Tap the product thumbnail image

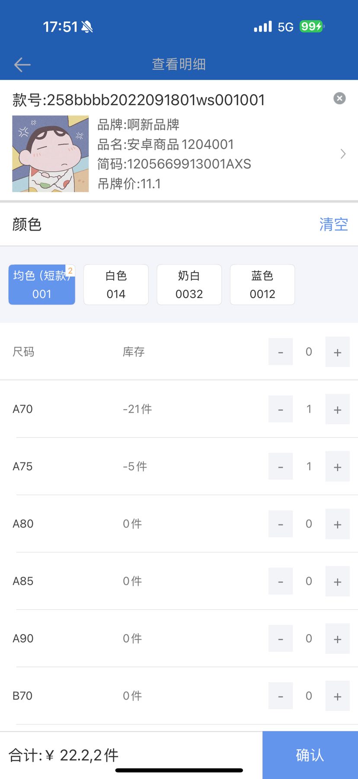[51, 154]
